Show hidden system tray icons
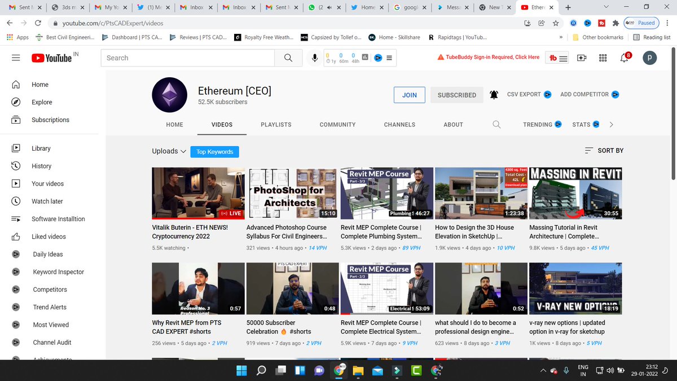 [x=543, y=370]
